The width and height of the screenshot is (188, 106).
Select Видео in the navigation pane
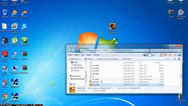74,62
